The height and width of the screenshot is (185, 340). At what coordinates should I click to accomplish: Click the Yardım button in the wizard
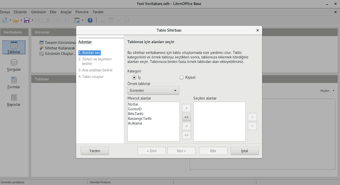[x=95, y=151]
